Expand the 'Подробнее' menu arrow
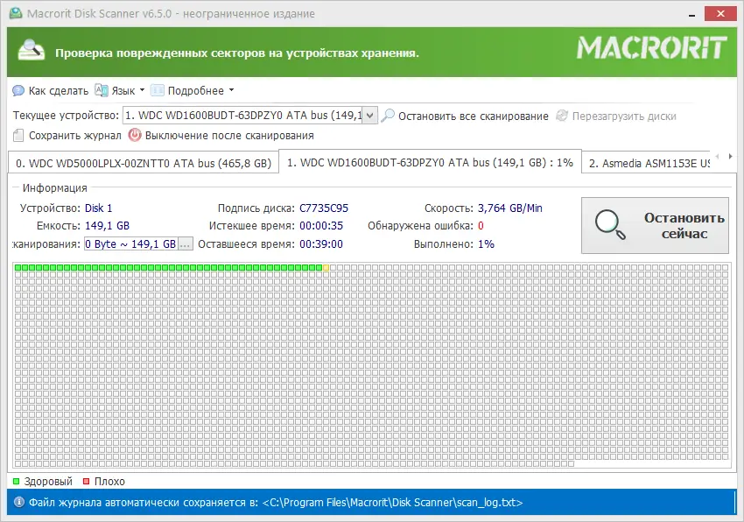 pyautogui.click(x=232, y=89)
